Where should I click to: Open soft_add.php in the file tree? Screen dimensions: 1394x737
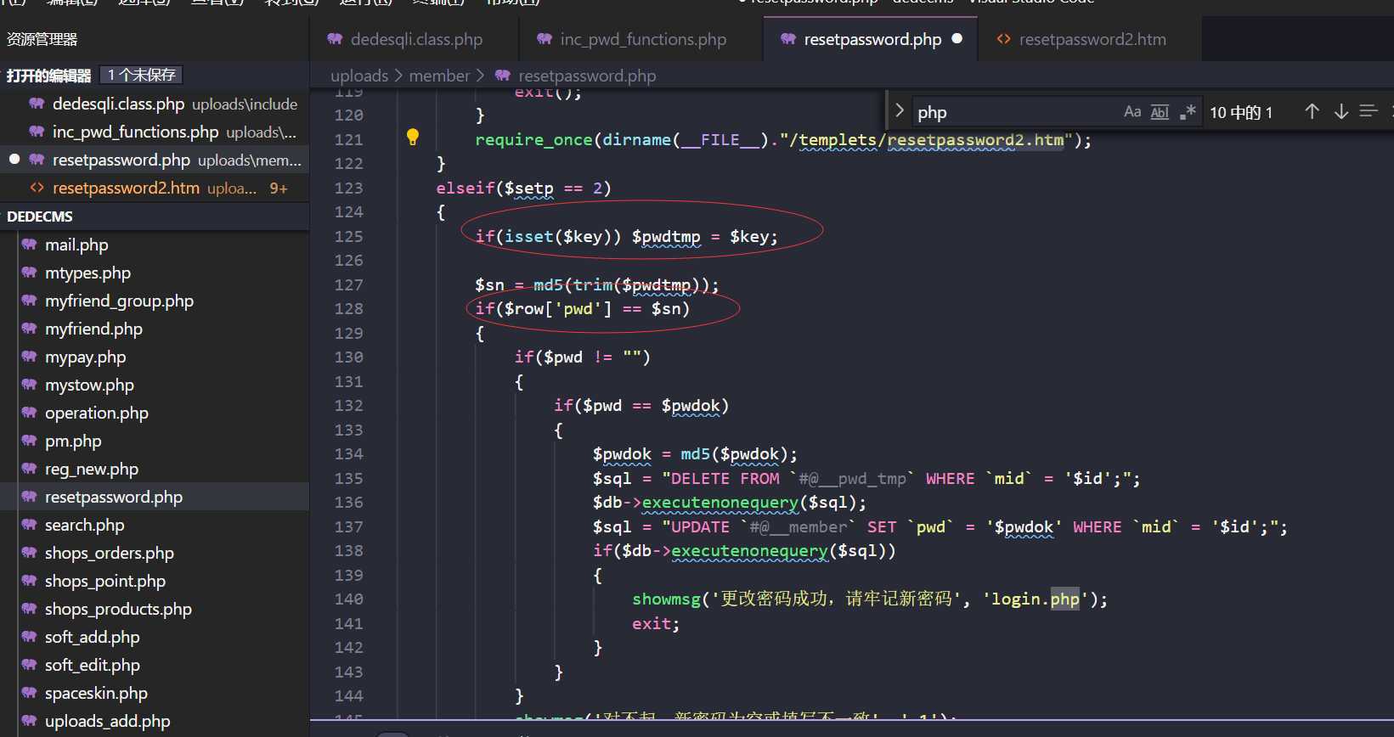[155, 637]
